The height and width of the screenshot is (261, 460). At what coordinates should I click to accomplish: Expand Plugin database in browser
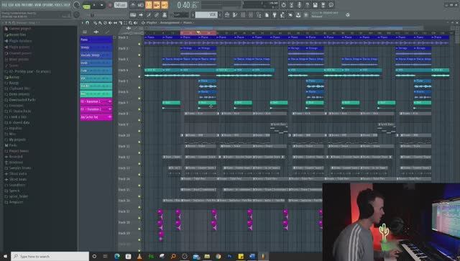point(21,41)
